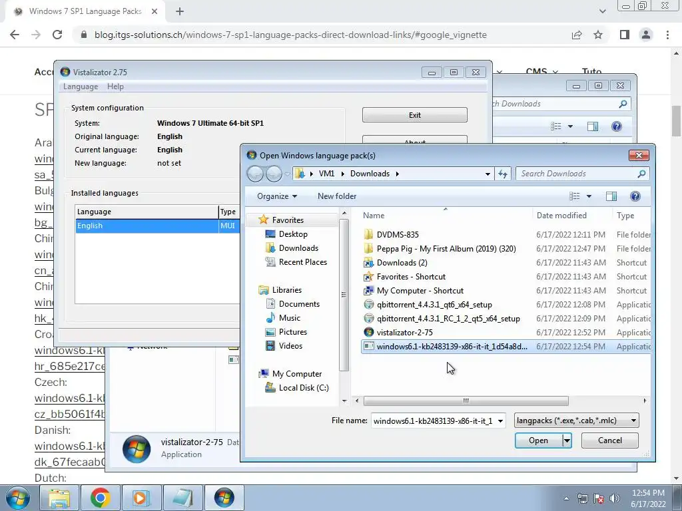
Task: Select the Favorites - Shortcut file
Action: (x=411, y=277)
